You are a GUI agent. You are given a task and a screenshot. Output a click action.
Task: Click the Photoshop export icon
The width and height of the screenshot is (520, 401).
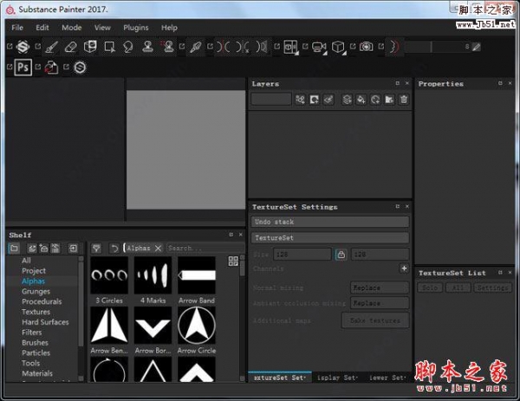point(23,68)
